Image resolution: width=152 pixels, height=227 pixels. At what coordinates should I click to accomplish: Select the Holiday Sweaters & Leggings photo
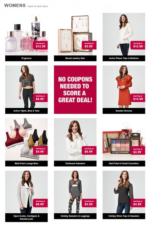pyautogui.click(x=75, y=192)
